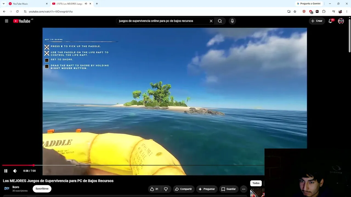Open the recommended video thumbnail below Todos
Screen dimensions: 351x197
click(x=257, y=193)
